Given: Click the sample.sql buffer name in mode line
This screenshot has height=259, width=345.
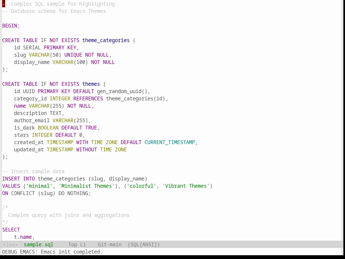Looking at the screenshot, I should point(39,244).
